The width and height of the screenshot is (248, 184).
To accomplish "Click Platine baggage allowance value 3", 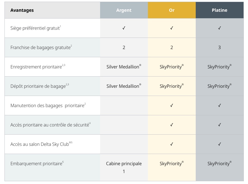I will tap(219, 47).
